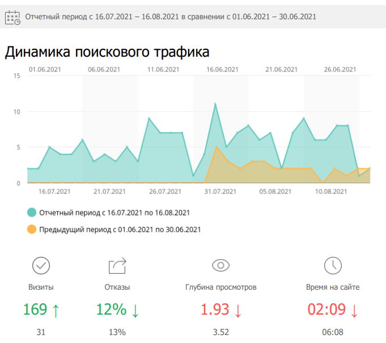The height and width of the screenshot is (343, 386).
Task: Click the red down arrow next to 1.93
Action: click(238, 311)
